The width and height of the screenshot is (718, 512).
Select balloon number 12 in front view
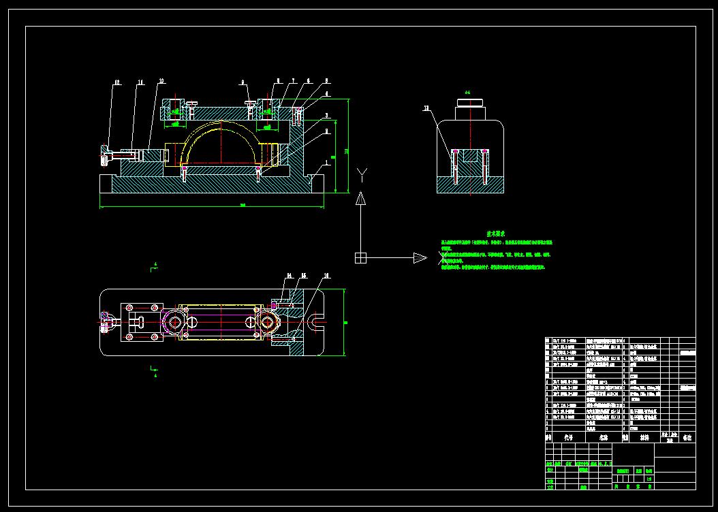[x=117, y=83]
